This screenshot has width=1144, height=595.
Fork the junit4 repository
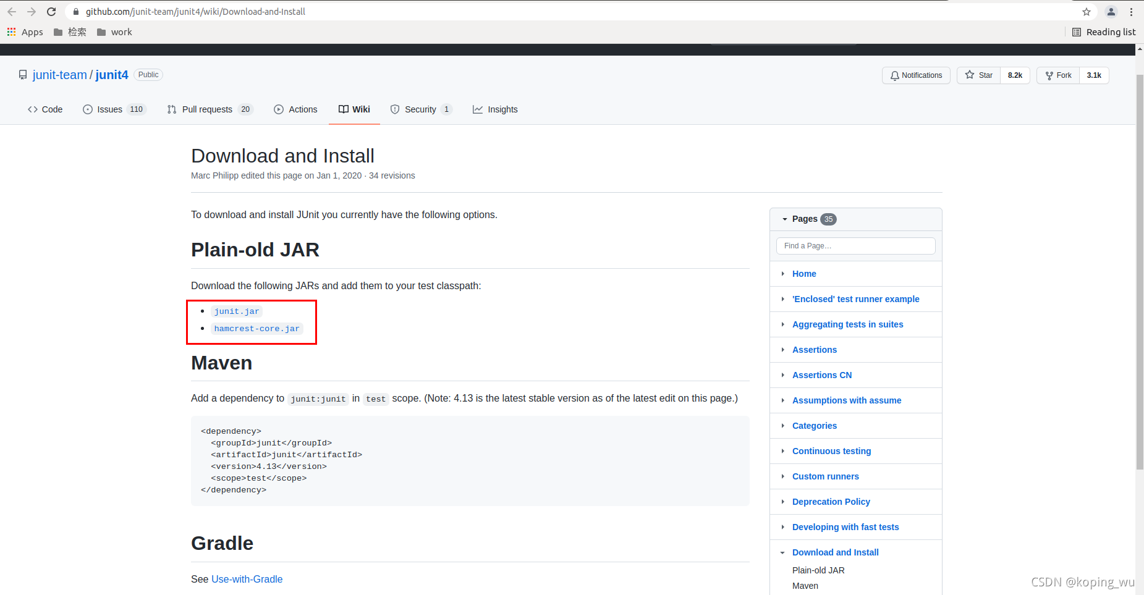pos(1058,75)
